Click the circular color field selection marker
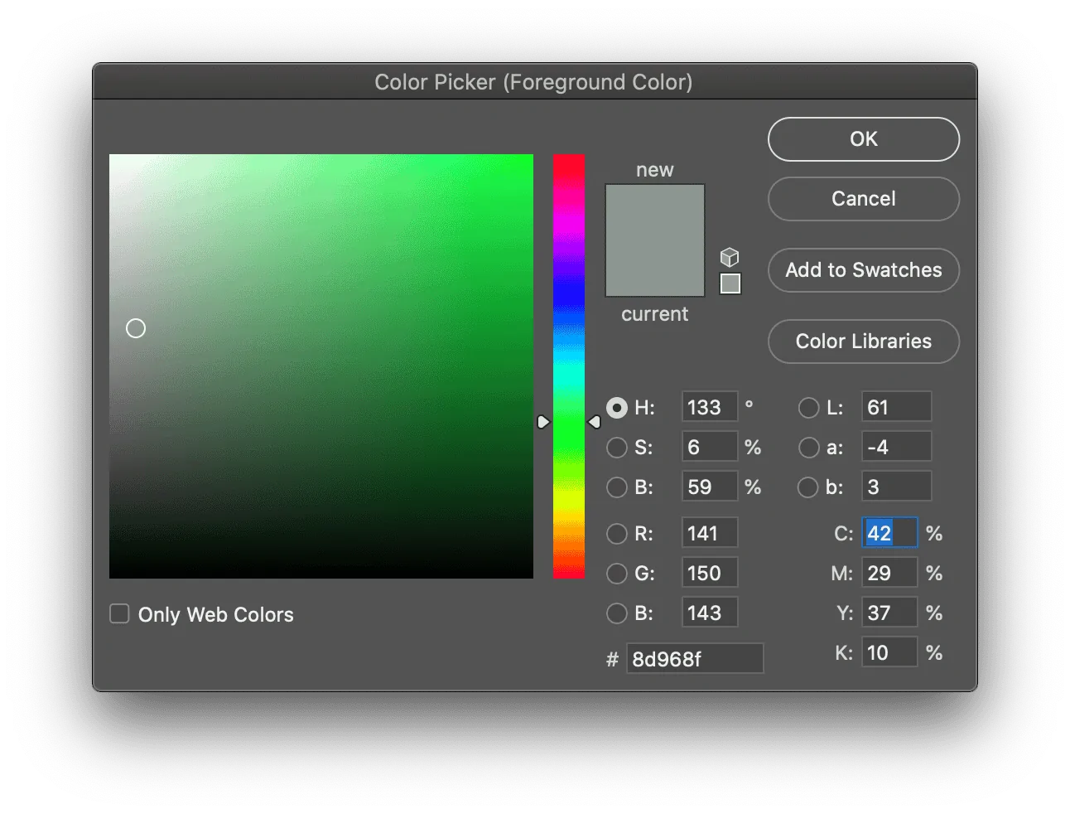1070x814 pixels. [x=136, y=328]
